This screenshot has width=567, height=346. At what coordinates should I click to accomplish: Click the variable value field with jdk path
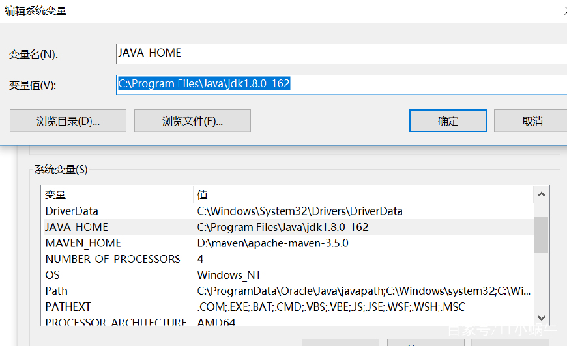pos(342,85)
